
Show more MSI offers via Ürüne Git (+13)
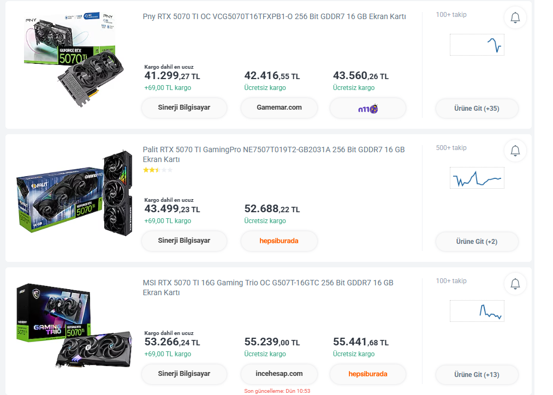click(477, 375)
